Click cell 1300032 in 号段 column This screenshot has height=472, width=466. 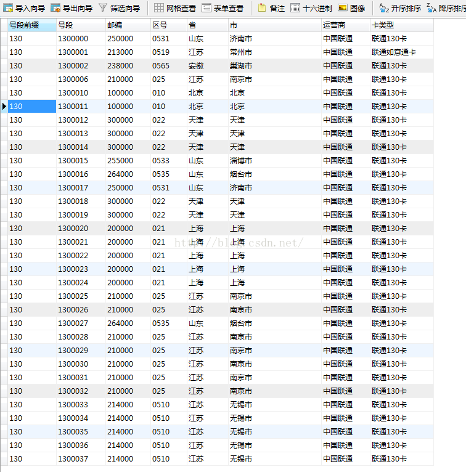point(81,391)
